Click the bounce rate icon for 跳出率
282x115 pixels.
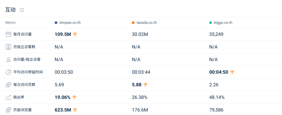[8, 97]
